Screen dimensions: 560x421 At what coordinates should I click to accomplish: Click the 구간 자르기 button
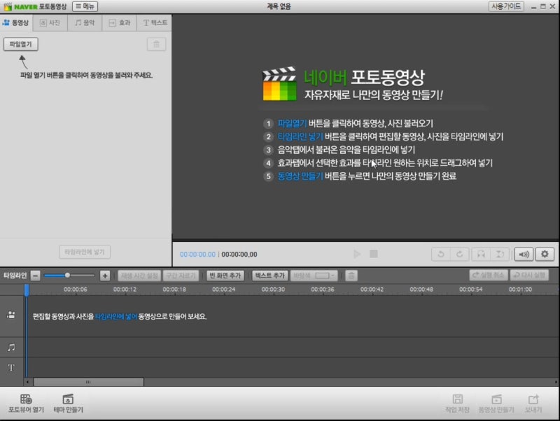181,276
